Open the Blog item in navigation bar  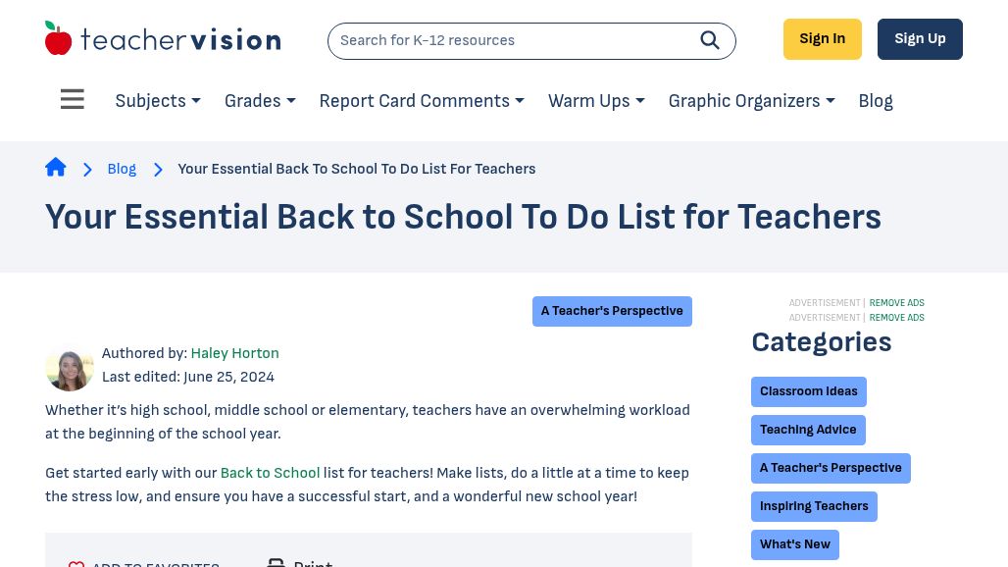coord(876,101)
